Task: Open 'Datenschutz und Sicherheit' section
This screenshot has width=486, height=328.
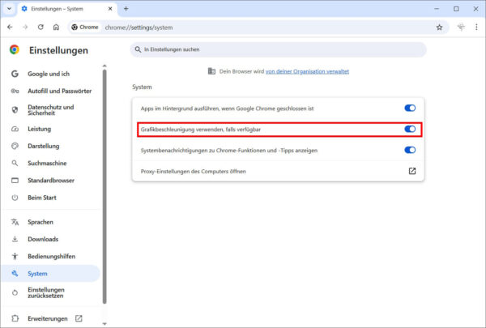Action: click(51, 110)
